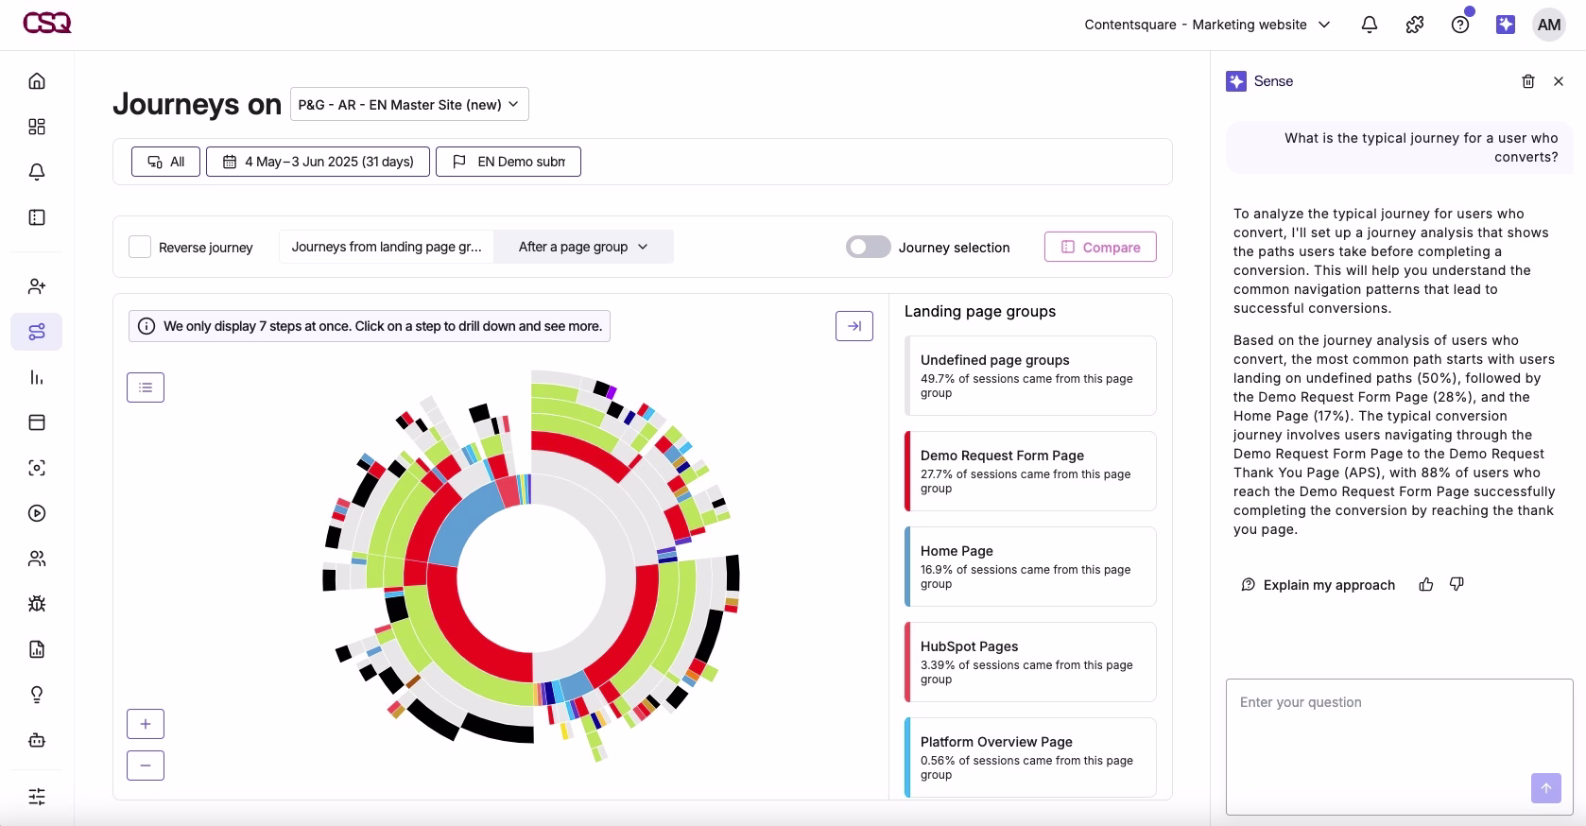
Task: Open the After a page group dropdown
Action: [x=583, y=247]
